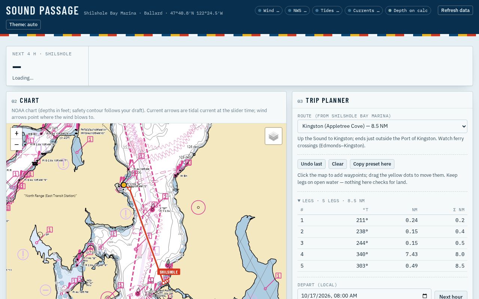
Task: Click the Currents status pill
Action: [x=364, y=10]
